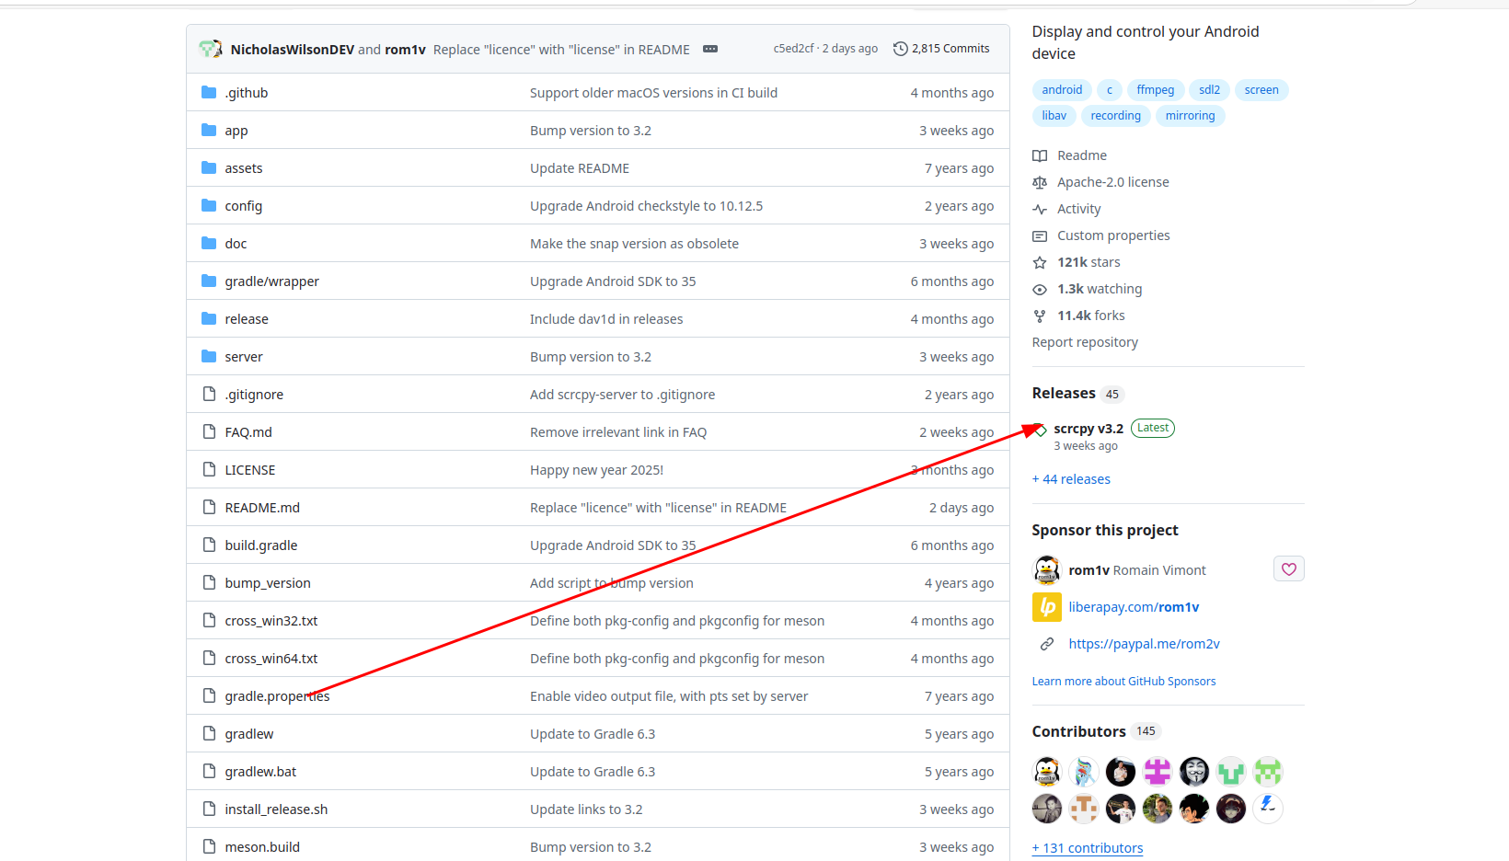1509x861 pixels.
Task: Click the liberapay logo icon
Action: tap(1047, 607)
